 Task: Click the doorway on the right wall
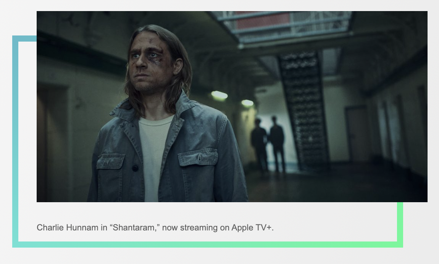click(356, 134)
